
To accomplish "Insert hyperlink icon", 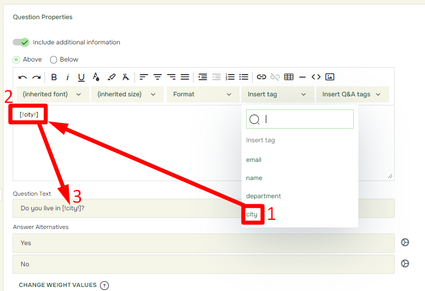I will coord(261,77).
